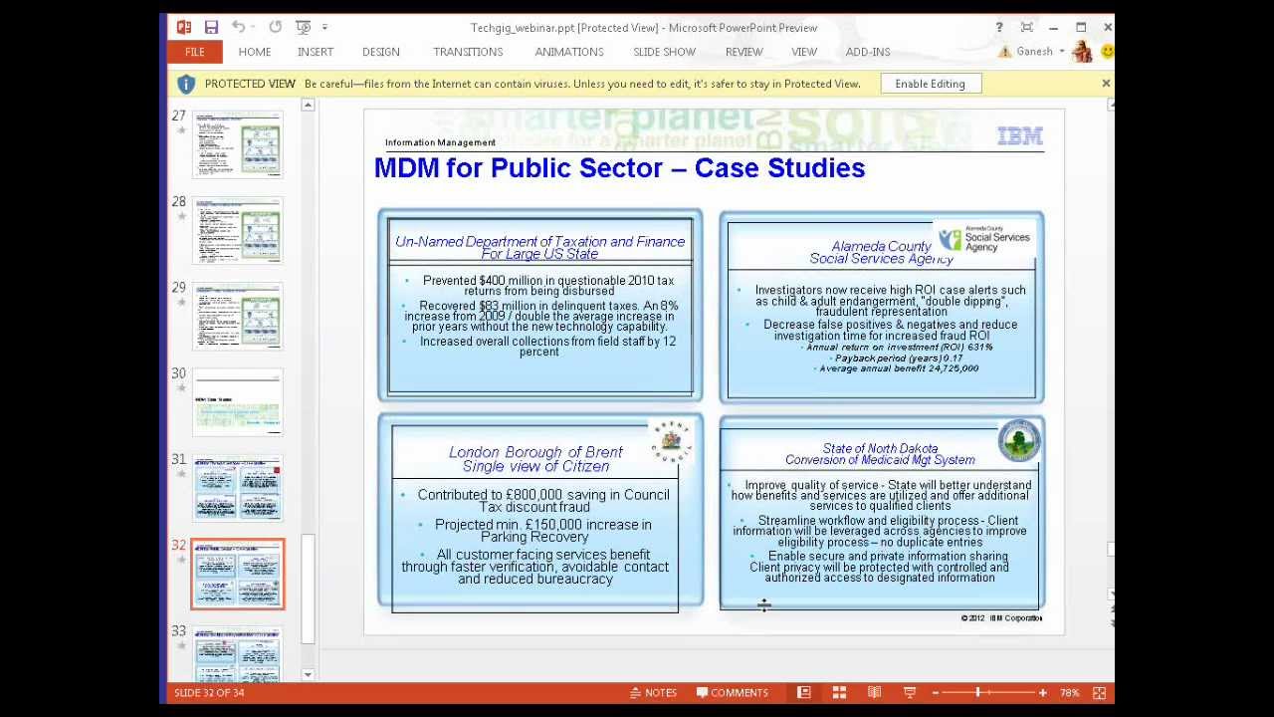Click the Undo arrow in quick access toolbar
The height and width of the screenshot is (717, 1274).
click(239, 27)
